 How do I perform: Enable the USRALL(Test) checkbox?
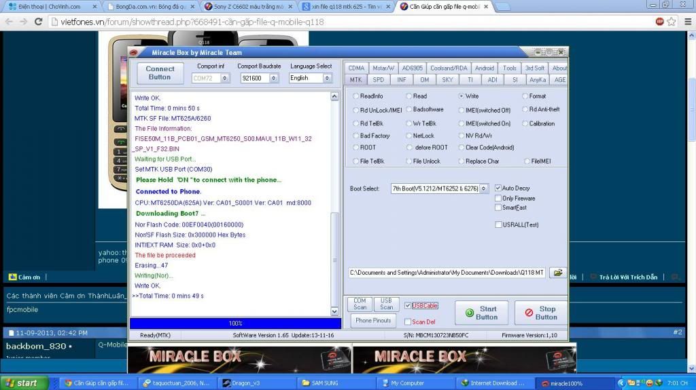coord(498,225)
